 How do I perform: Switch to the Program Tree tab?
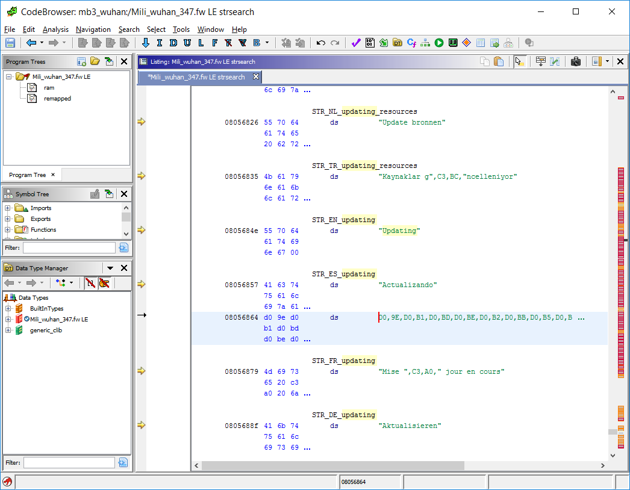point(28,175)
